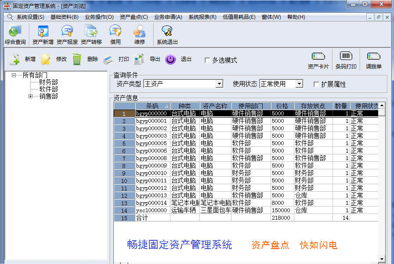Click the price cell 150000
Viewport: 394px width, 264px height.
coord(282,210)
